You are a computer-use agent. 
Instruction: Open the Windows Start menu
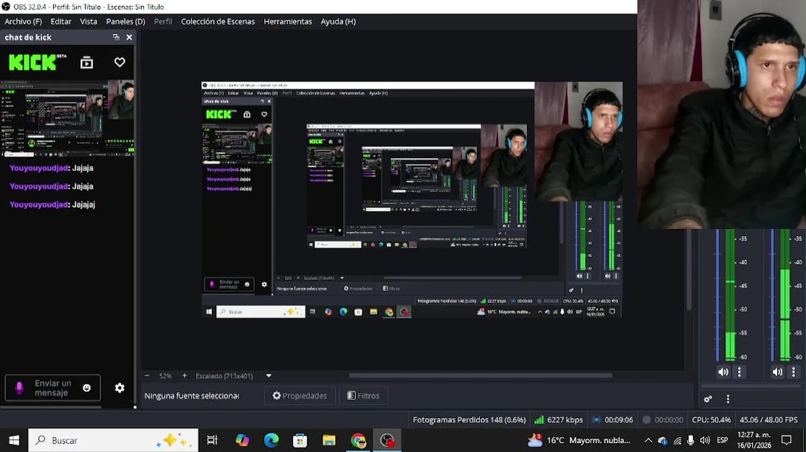coord(14,440)
